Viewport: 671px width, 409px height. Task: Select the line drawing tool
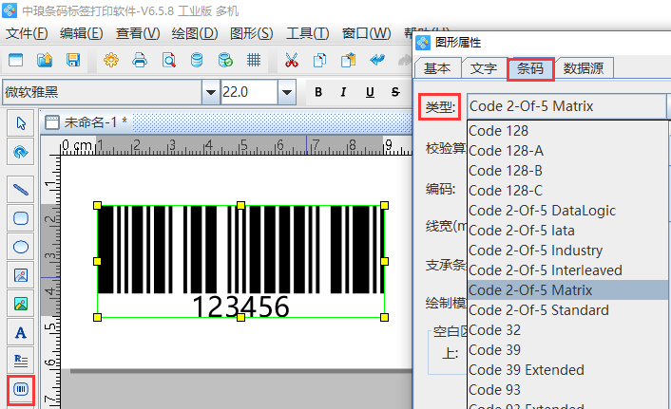[x=20, y=189]
